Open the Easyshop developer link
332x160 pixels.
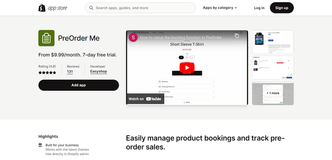[99, 72]
